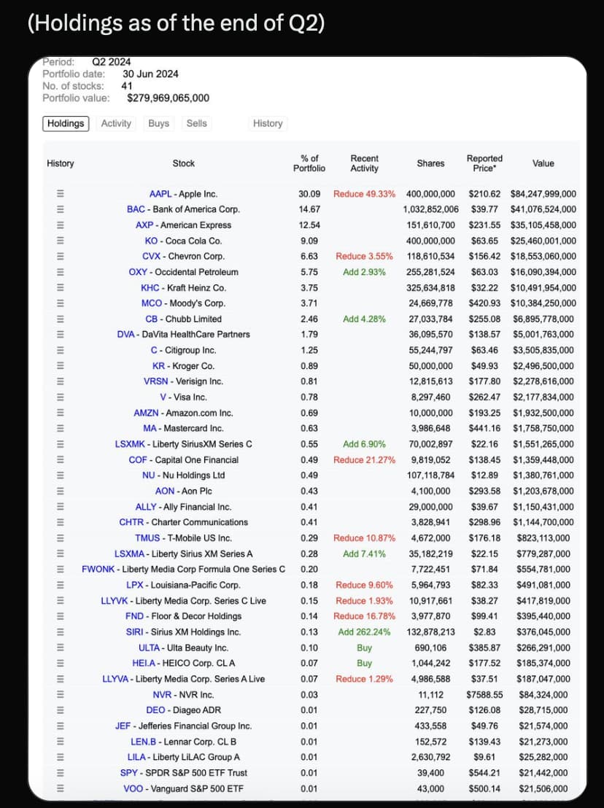Click history icon in Capital One Financial row
604x808 pixels.
(x=61, y=459)
